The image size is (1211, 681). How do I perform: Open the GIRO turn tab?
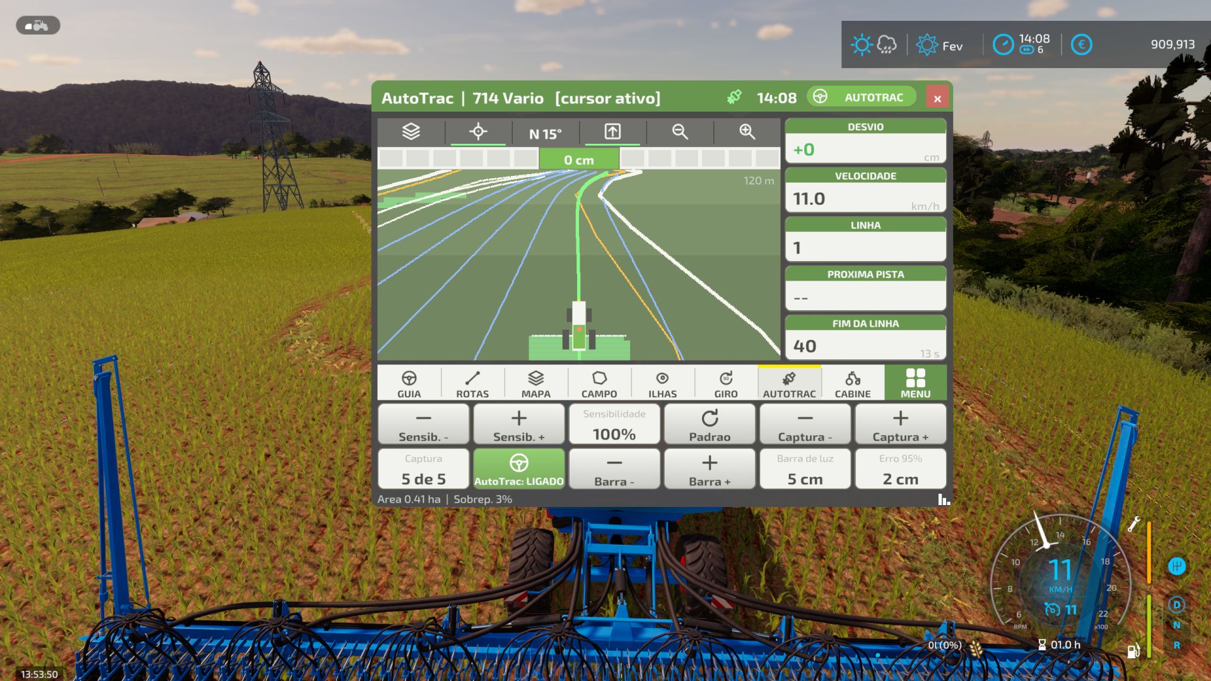tap(726, 383)
